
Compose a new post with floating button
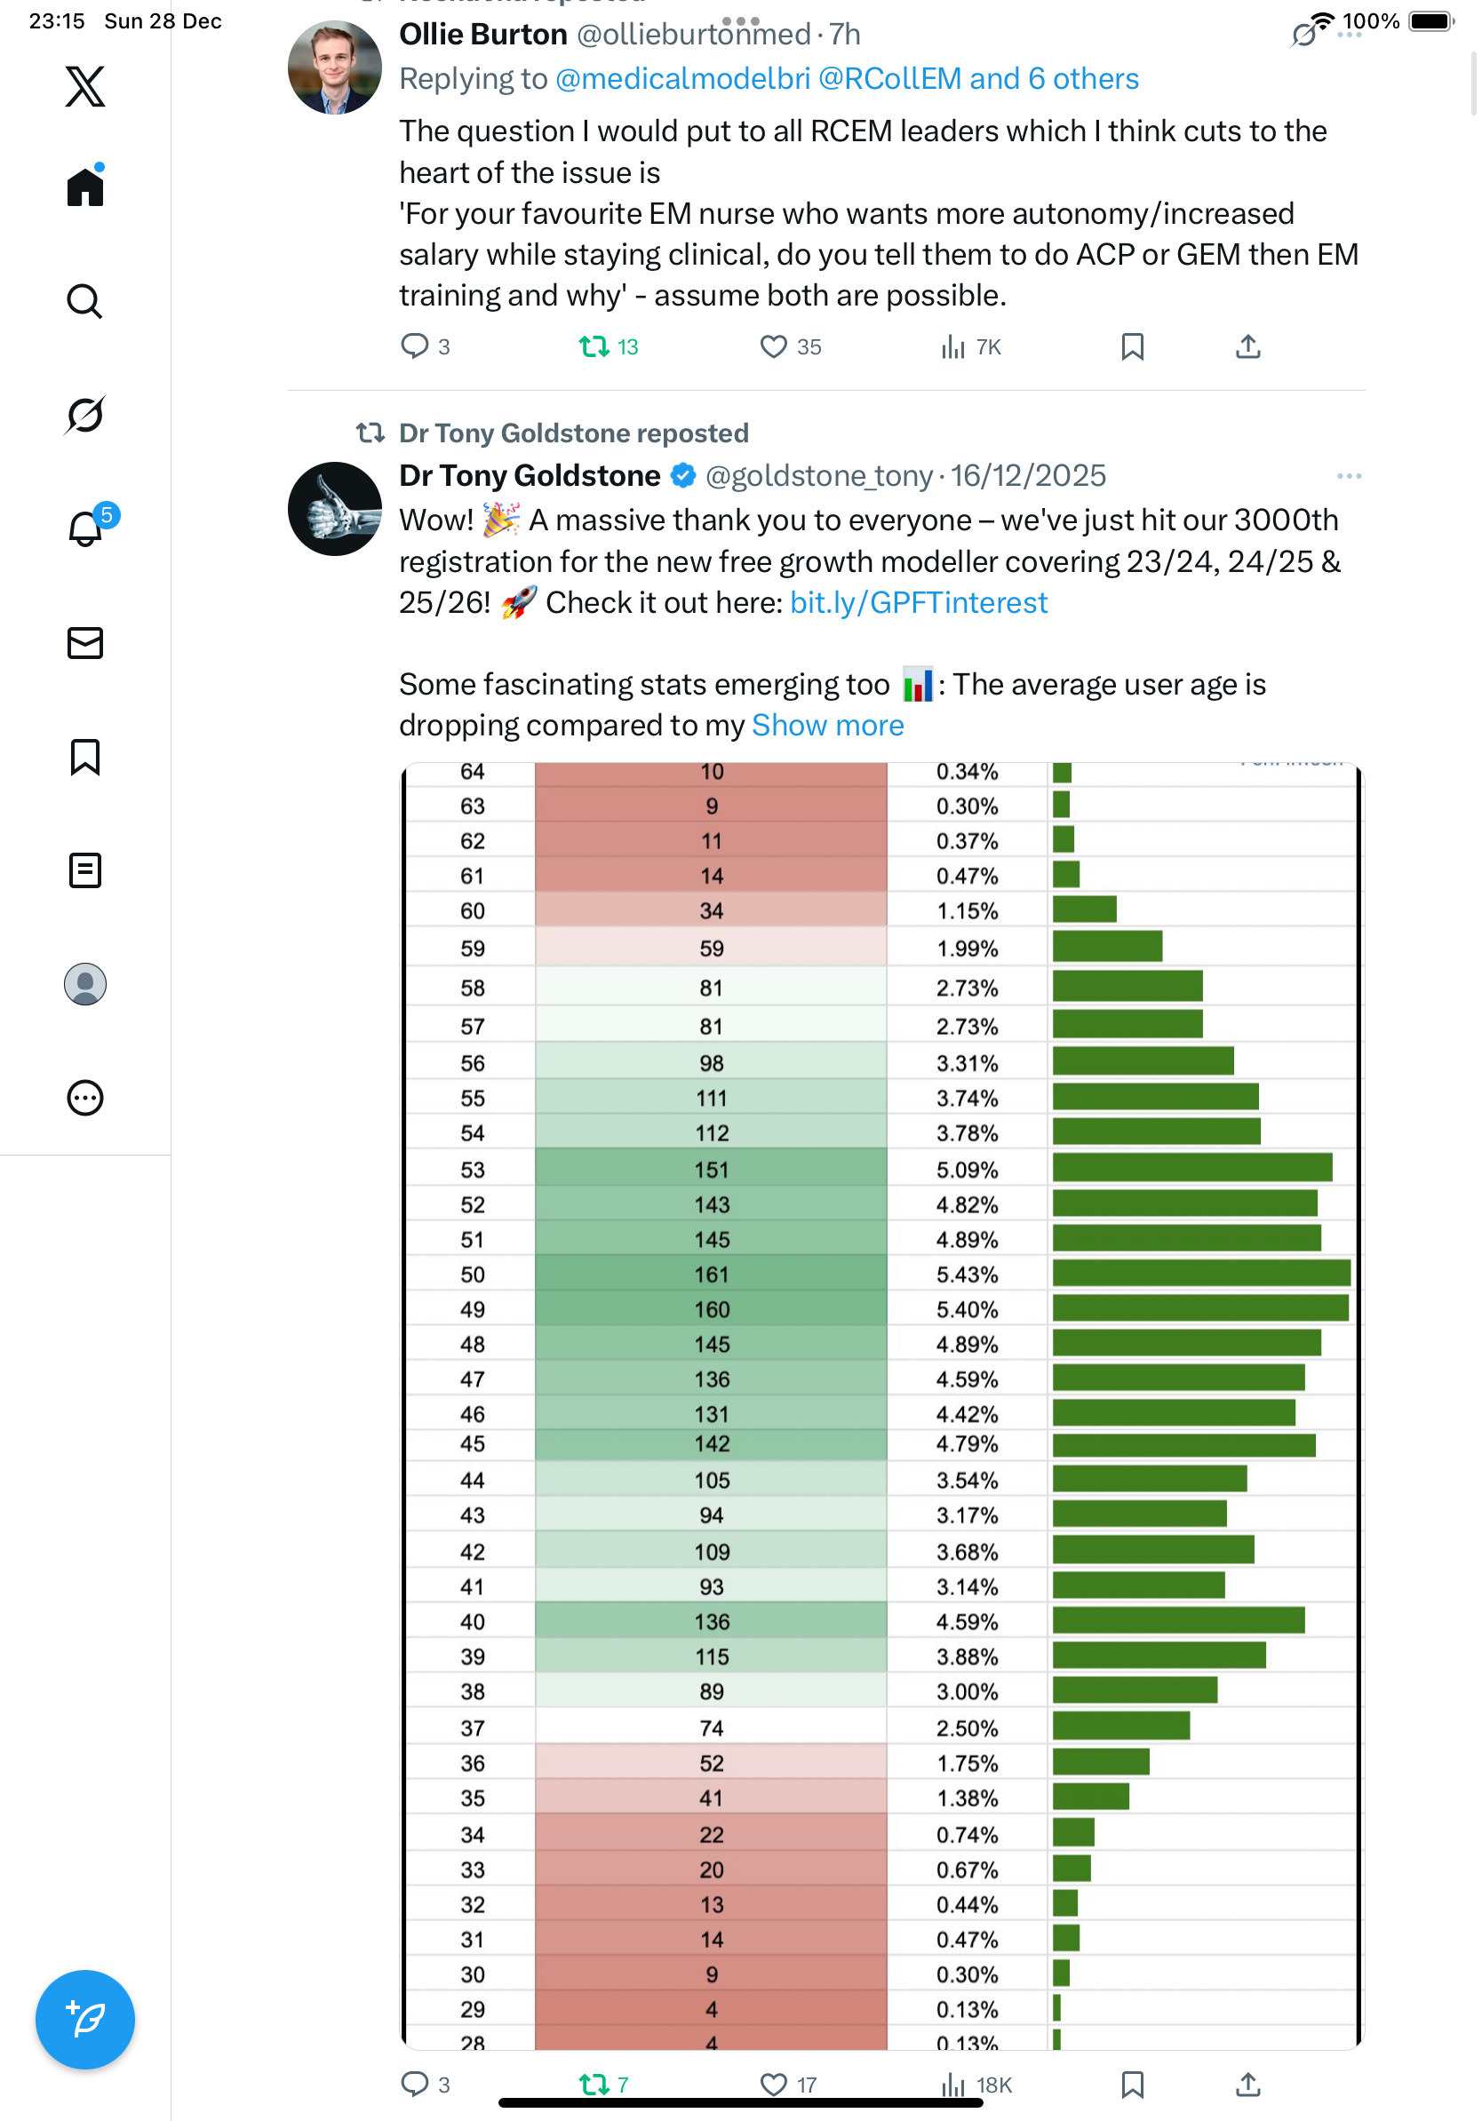pos(85,2020)
